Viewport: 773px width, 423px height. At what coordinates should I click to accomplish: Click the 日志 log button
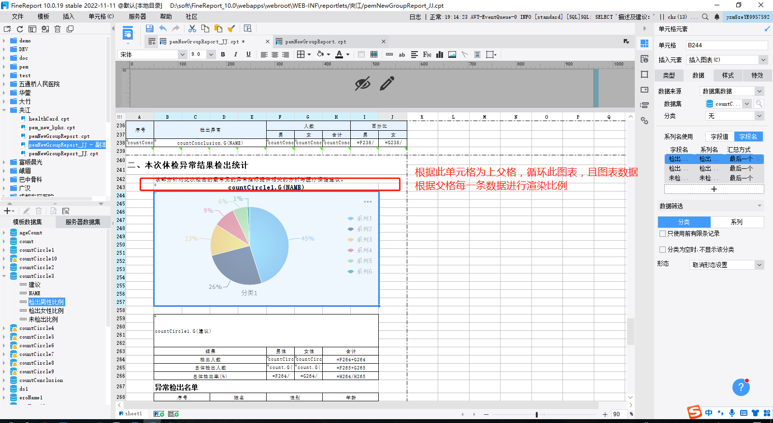(x=415, y=17)
